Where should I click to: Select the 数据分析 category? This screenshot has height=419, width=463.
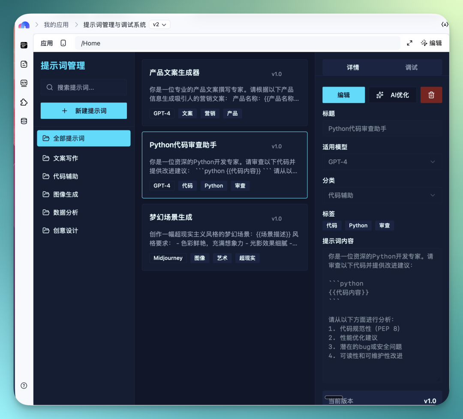pyautogui.click(x=84, y=212)
